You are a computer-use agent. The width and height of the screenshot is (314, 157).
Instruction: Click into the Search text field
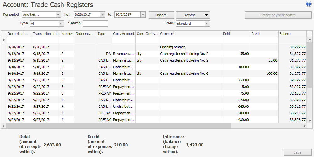tap(95, 24)
